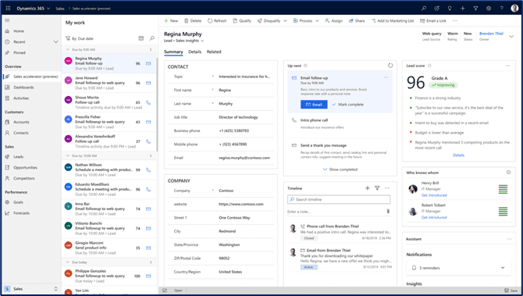This screenshot has height=296, width=523.
Task: Click the Assign command
Action: [x=333, y=20]
